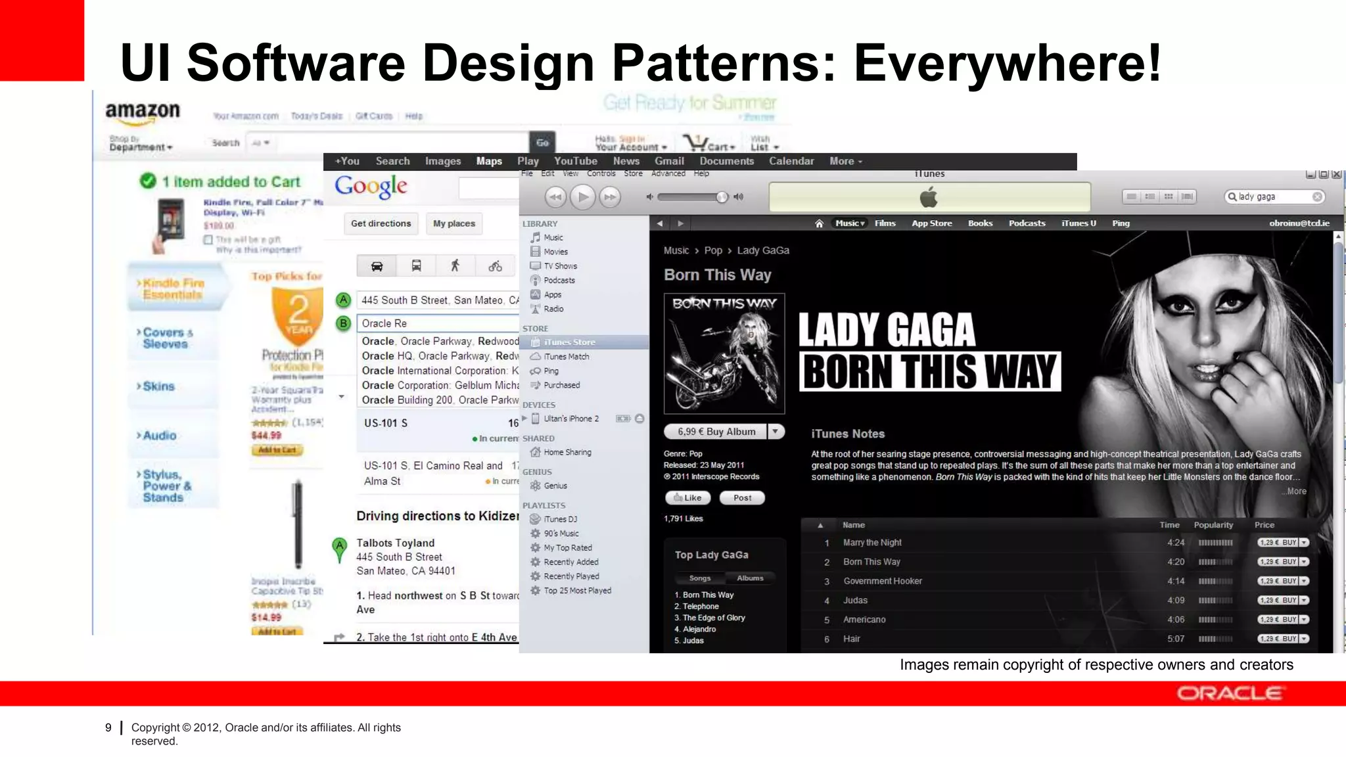Go forward in iTunes Store navigation
Screen dimensions: 1346x757
(x=680, y=223)
